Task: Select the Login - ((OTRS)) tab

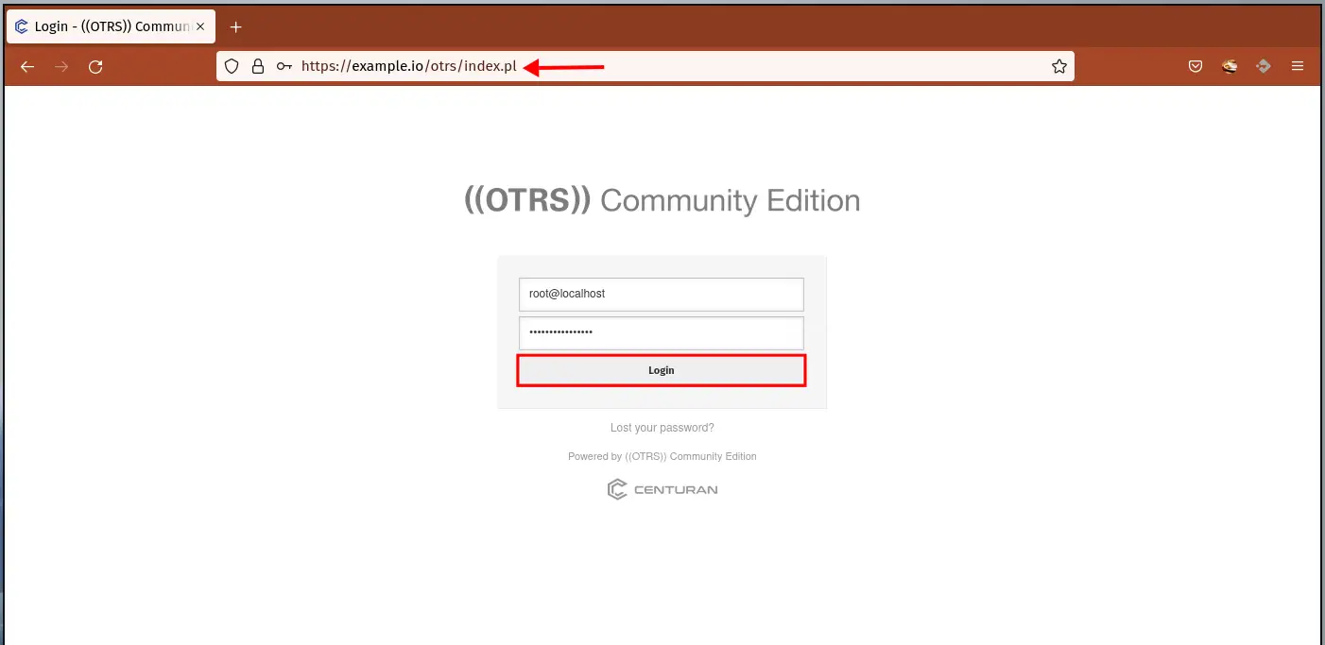Action: click(x=111, y=26)
